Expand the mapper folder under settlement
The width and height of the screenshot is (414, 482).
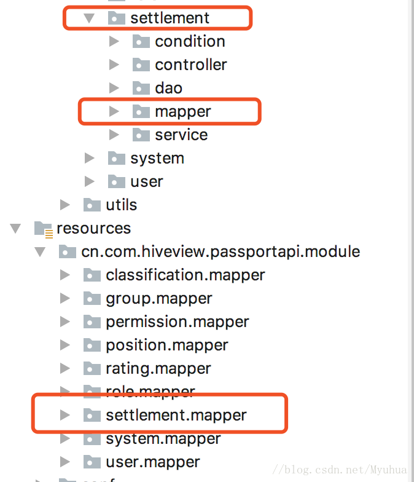click(114, 111)
